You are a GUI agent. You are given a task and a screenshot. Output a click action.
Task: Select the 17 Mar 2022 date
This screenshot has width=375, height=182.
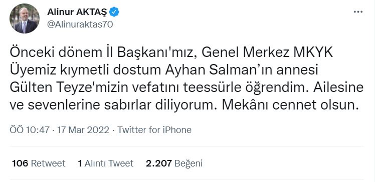tap(83, 130)
